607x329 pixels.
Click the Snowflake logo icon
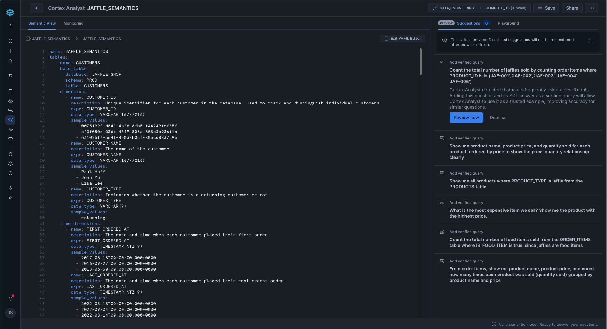pyautogui.click(x=10, y=12)
